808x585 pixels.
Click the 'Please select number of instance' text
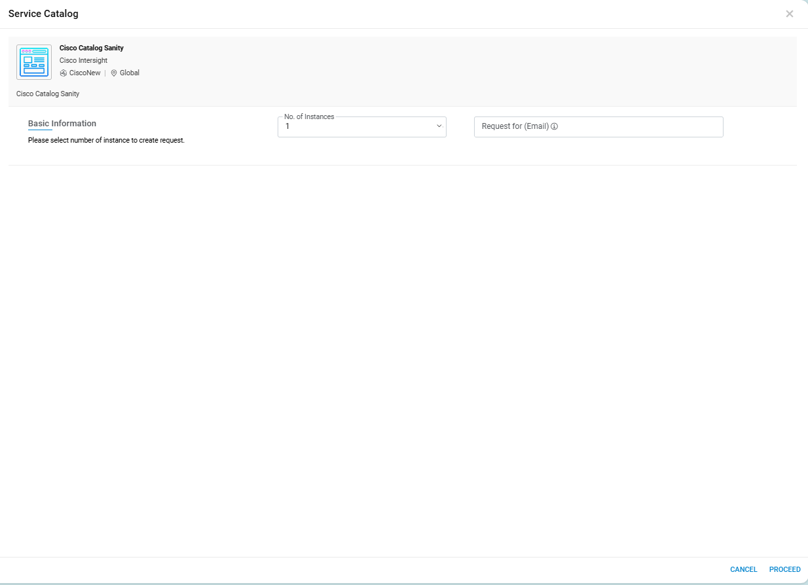point(106,140)
